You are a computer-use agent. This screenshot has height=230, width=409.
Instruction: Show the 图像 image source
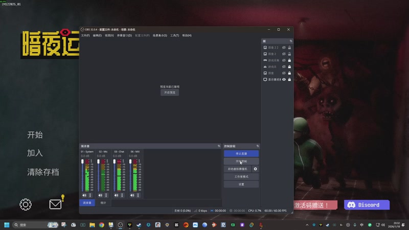[284, 73]
